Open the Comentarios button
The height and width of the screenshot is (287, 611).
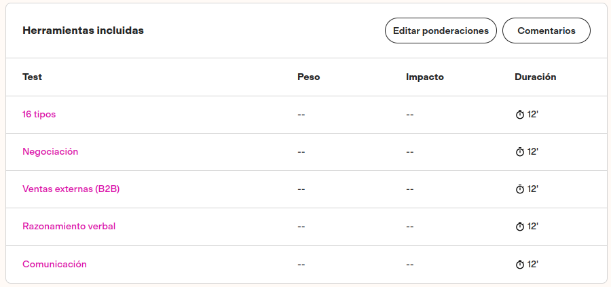point(546,31)
